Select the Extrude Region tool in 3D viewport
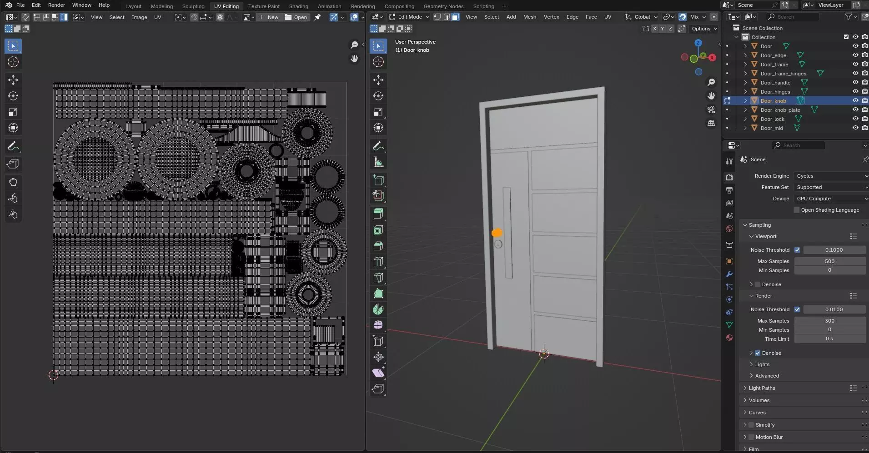Image resolution: width=869 pixels, height=453 pixels. tap(378, 213)
